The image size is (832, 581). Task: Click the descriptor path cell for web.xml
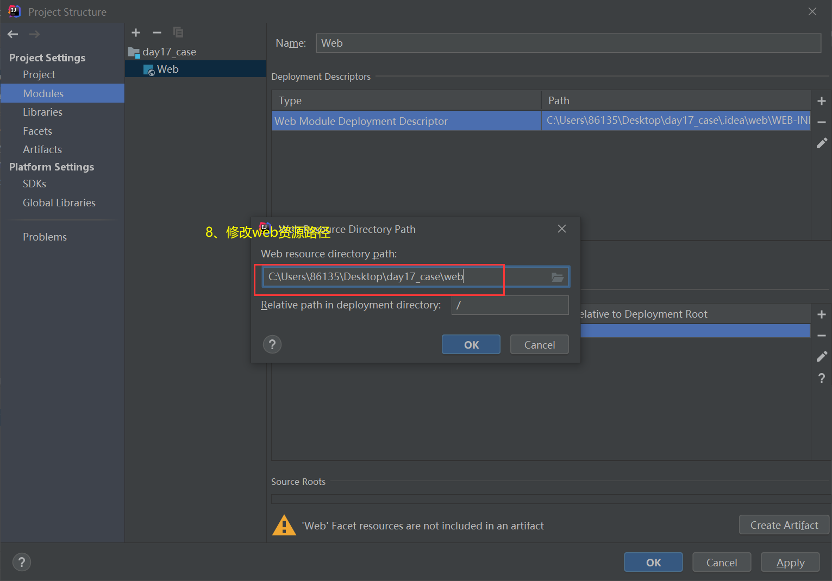pyautogui.click(x=676, y=121)
